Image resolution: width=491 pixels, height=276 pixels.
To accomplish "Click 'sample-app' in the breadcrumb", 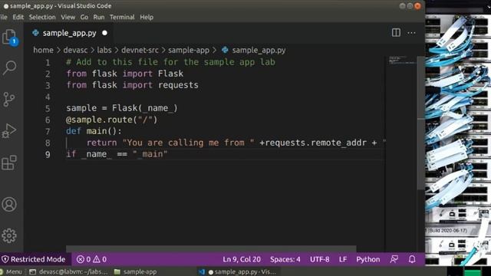I will [189, 50].
